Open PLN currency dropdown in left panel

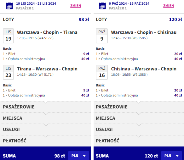[x=78, y=156]
